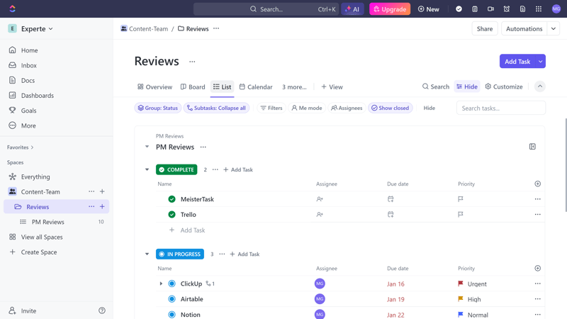Click Search in view toolbar
567x319 pixels.
pos(436,86)
